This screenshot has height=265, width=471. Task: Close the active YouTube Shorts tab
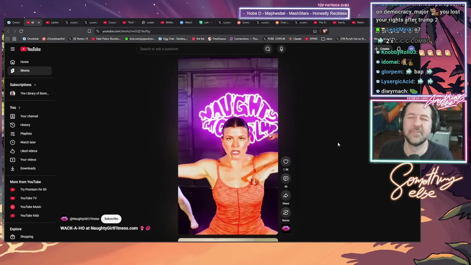(39, 22)
